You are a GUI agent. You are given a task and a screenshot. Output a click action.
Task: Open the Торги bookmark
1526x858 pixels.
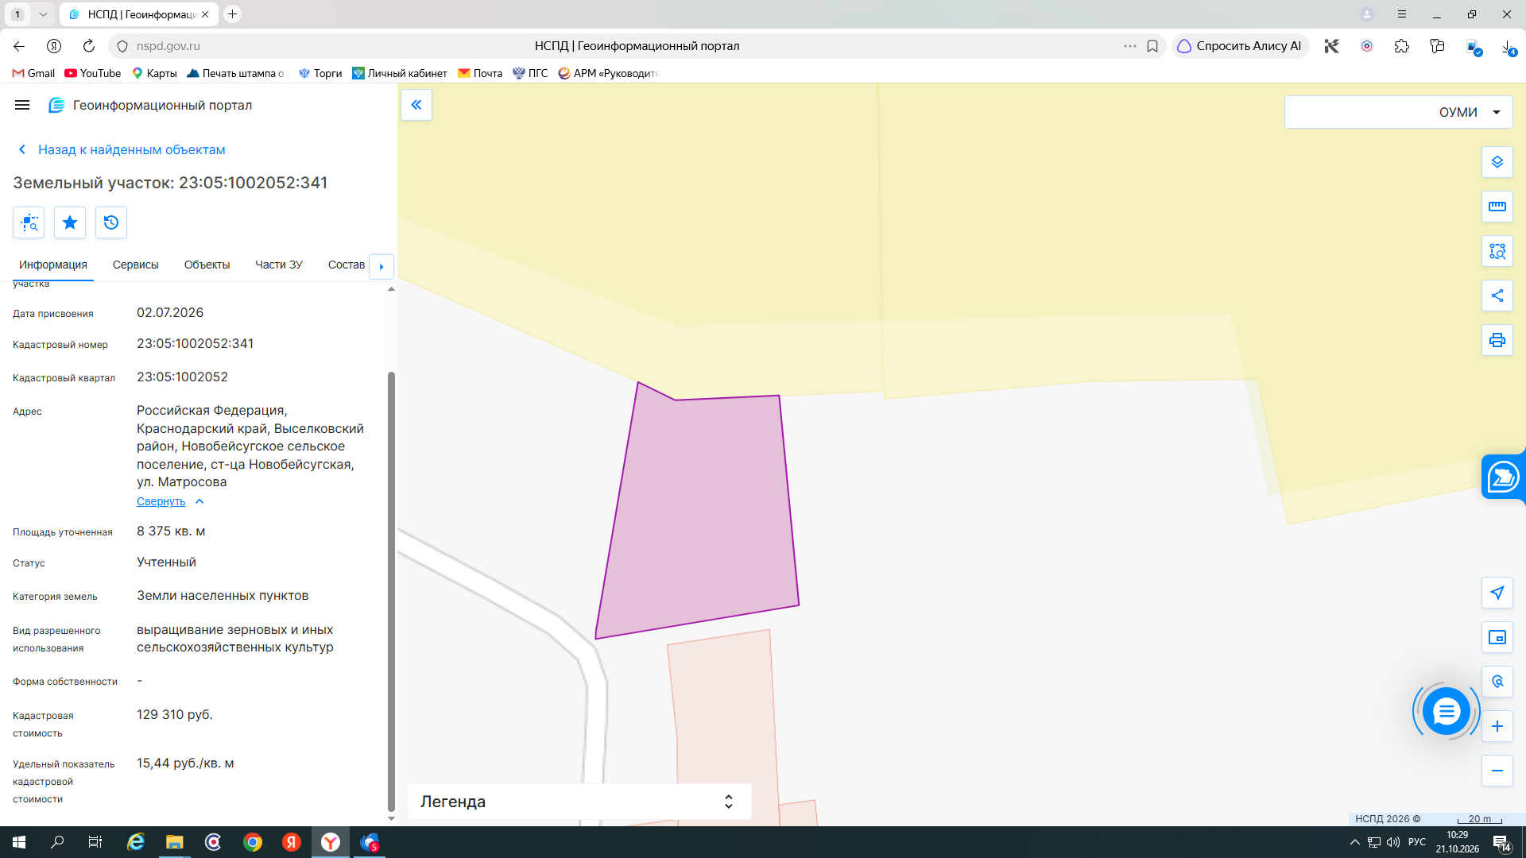pos(320,73)
